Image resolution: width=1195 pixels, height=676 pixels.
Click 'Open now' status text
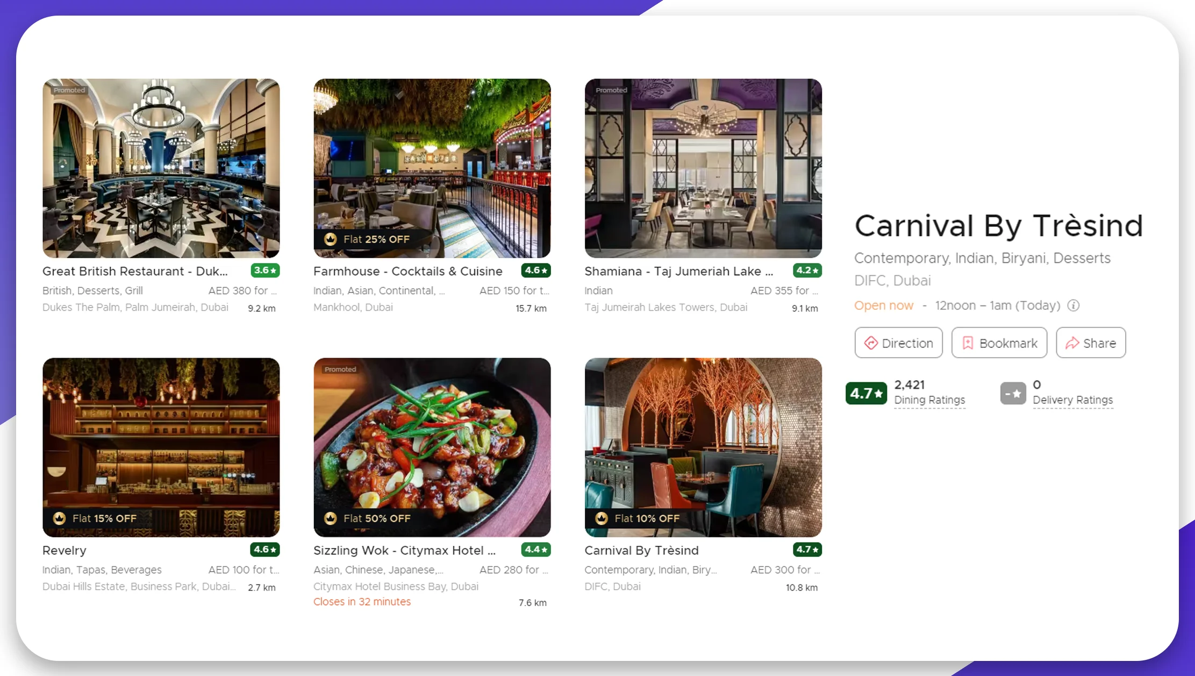point(884,305)
